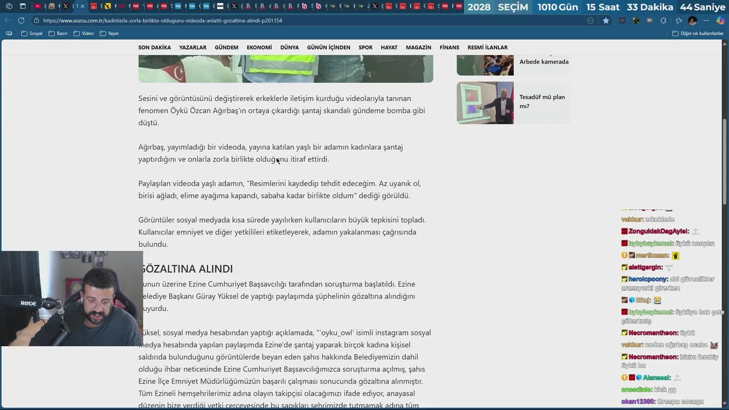This screenshot has width=729, height=410.
Task: Open the DÜNYA section
Action: tap(289, 47)
